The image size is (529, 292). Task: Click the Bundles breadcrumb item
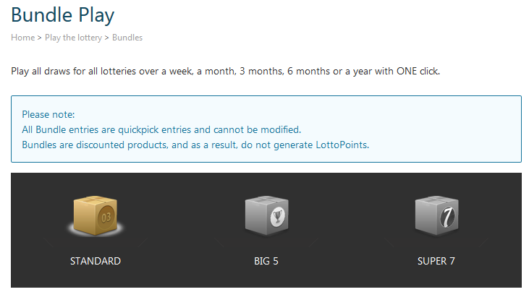127,38
